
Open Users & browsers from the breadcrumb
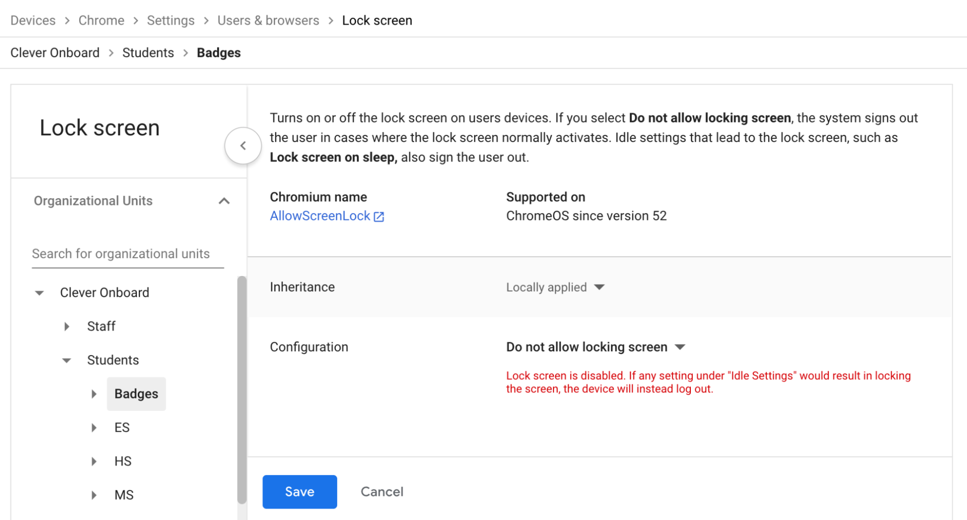pos(268,20)
